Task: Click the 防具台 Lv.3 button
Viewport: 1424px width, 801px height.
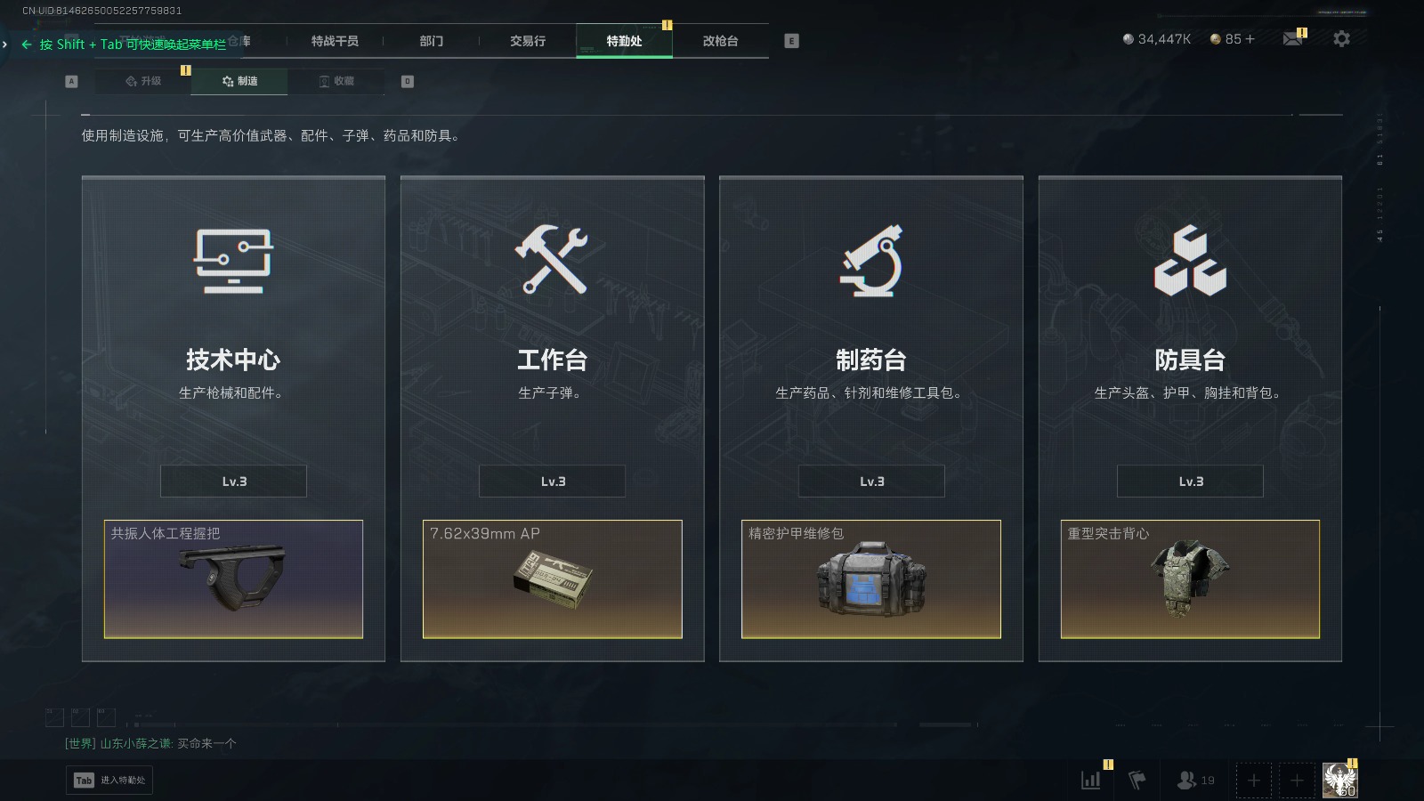Action: [1190, 481]
